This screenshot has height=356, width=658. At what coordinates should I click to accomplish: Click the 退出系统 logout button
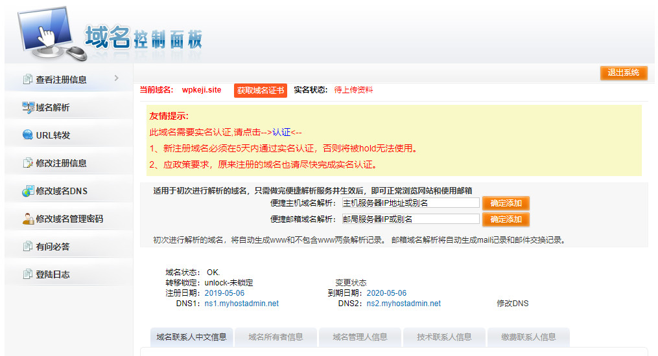[624, 72]
